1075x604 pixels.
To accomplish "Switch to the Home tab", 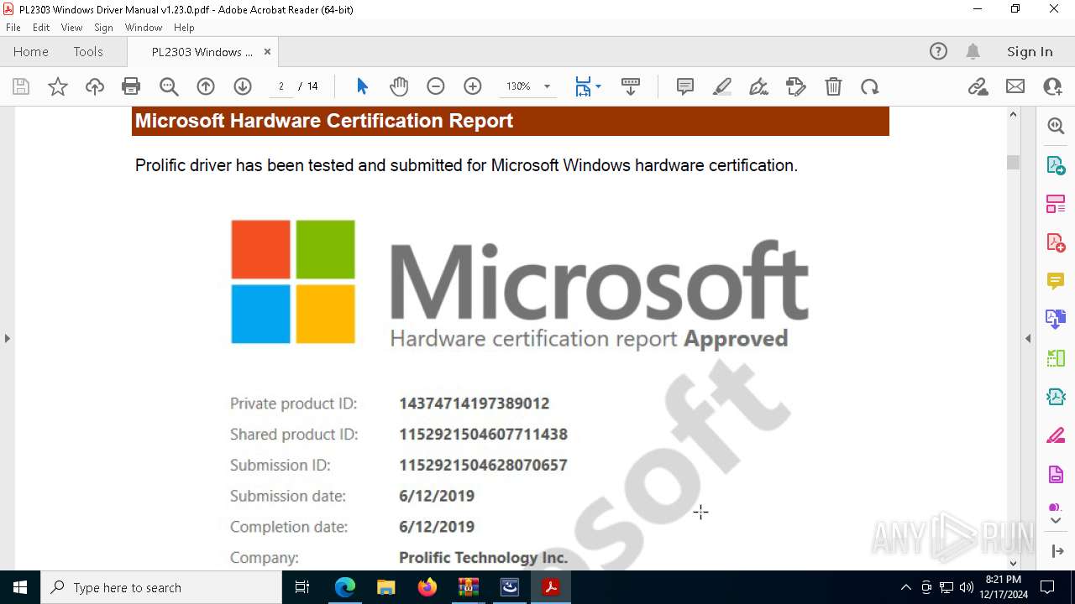I will 31,52.
